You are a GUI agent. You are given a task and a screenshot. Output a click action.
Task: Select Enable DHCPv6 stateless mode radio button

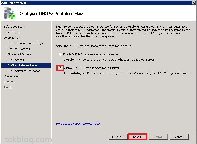tap(60, 54)
